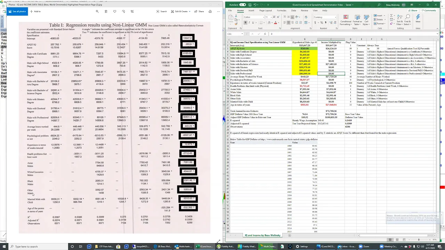Image resolution: width=445 pixels, height=250 pixels.
Task: Click the Insert Function fx icon
Action: (265, 34)
